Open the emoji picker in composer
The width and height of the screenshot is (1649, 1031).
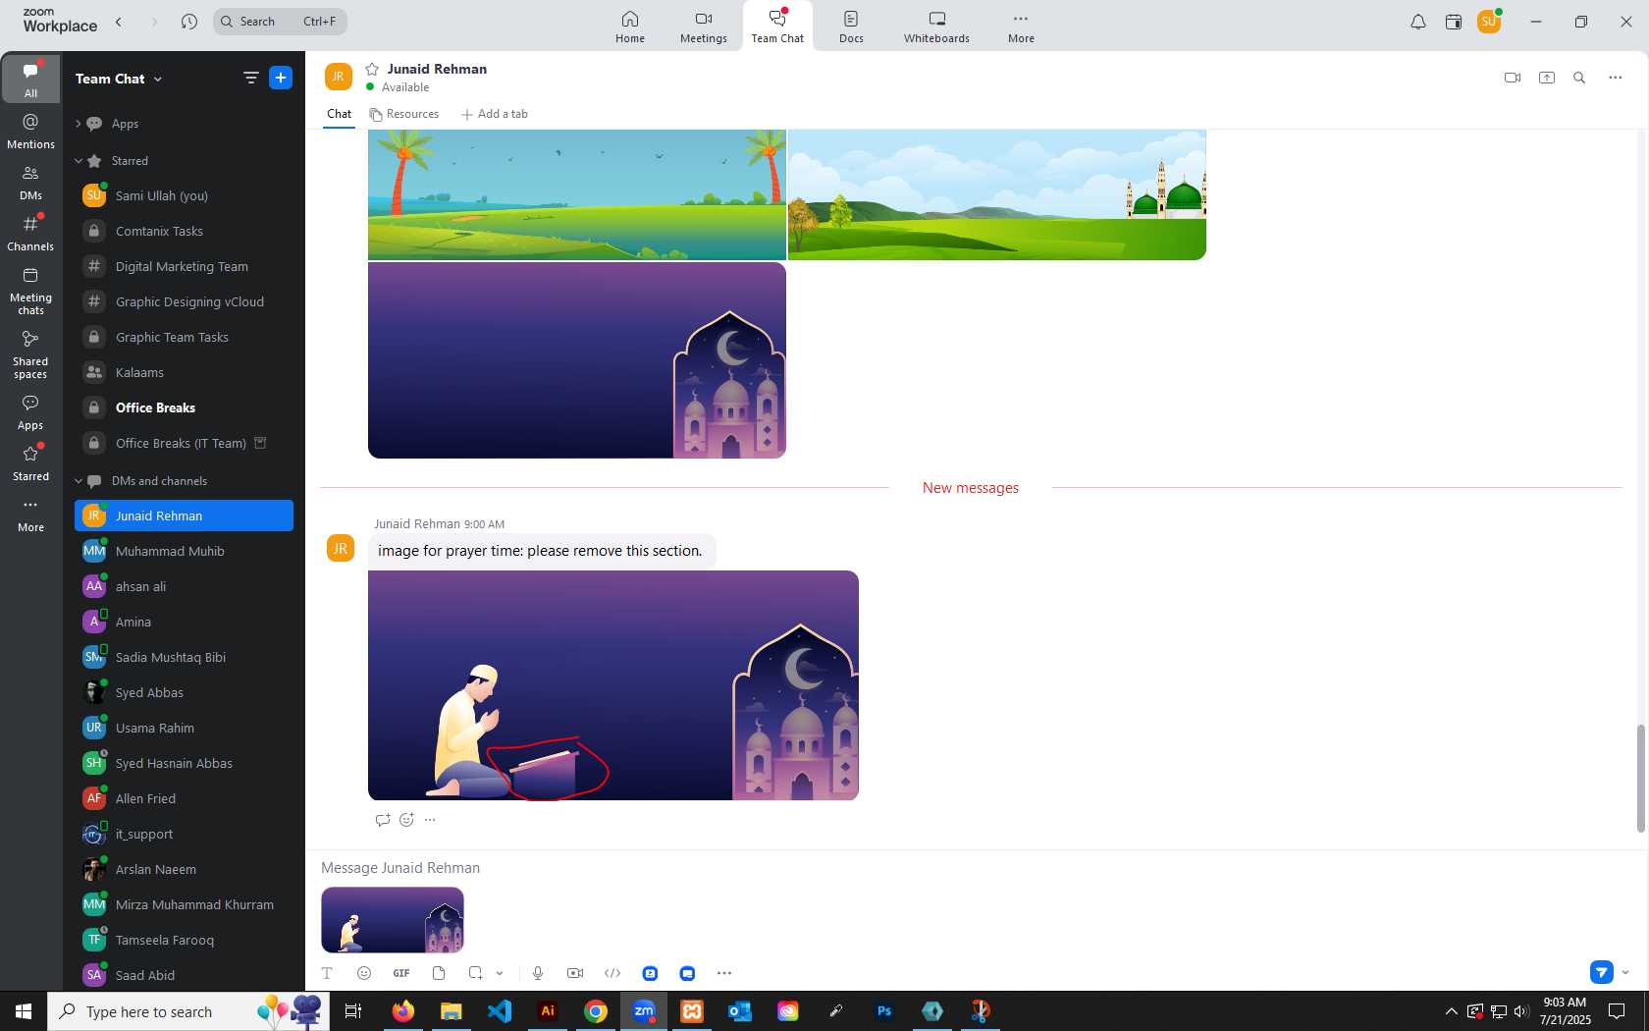[x=364, y=973]
